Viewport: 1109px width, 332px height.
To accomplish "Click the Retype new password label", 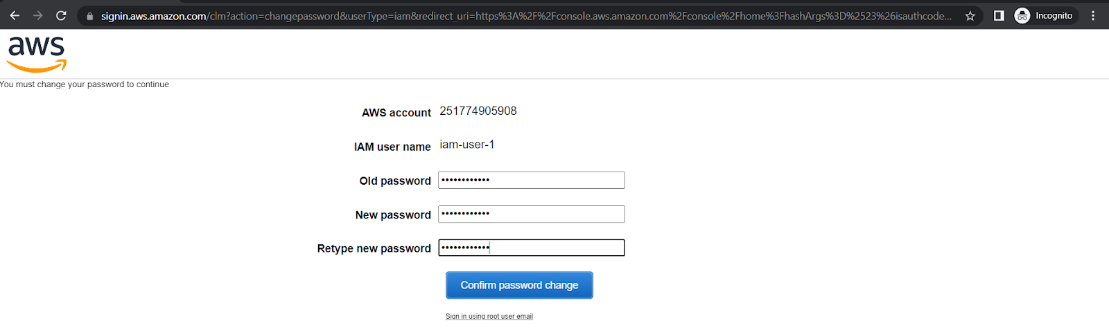I will coord(374,248).
